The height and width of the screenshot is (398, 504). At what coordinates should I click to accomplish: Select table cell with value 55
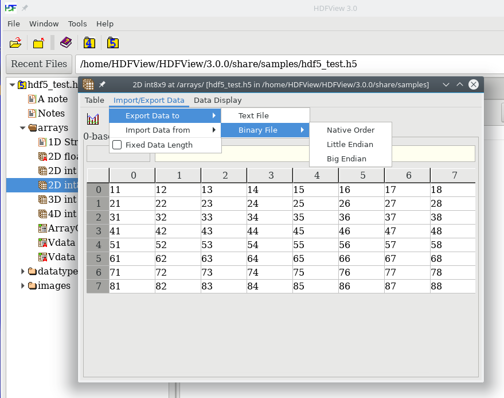coord(315,245)
